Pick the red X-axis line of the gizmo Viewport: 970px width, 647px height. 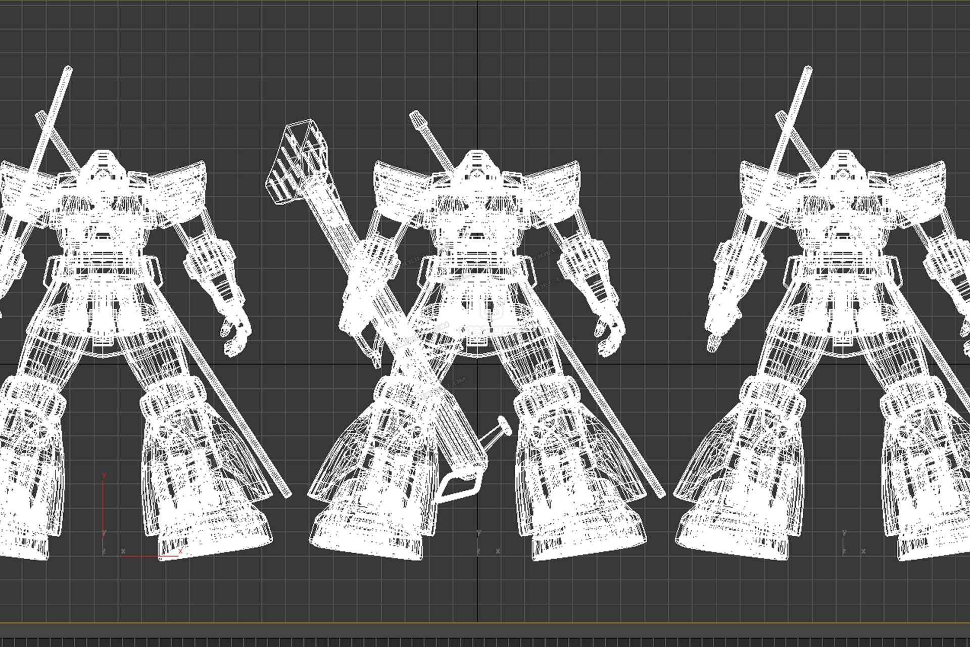click(x=150, y=556)
